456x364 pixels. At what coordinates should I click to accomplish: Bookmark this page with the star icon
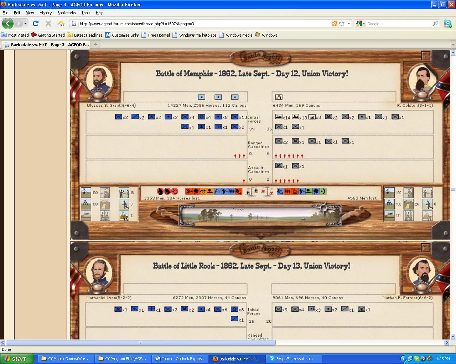coord(342,23)
